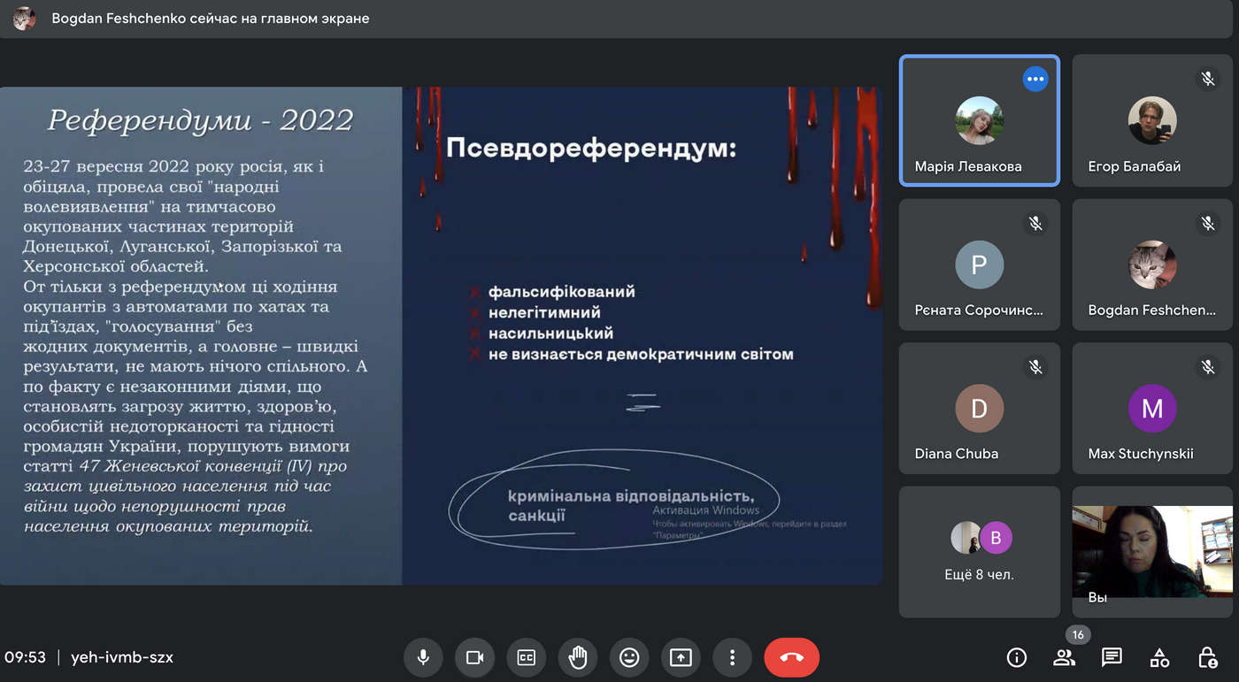This screenshot has width=1239, height=682.
Task: Click the present screen button
Action: (681, 657)
